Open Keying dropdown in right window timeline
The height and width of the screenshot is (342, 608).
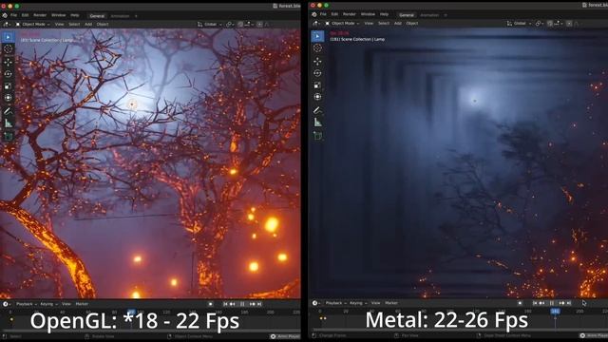pyautogui.click(x=358, y=303)
